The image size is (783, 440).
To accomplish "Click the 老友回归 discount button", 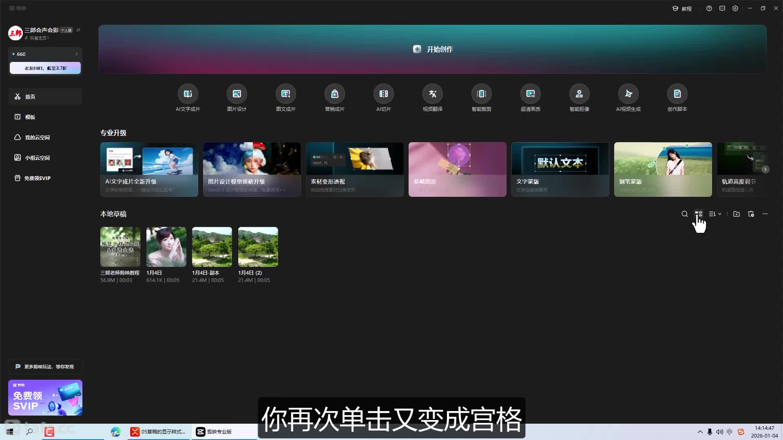I will pos(45,68).
